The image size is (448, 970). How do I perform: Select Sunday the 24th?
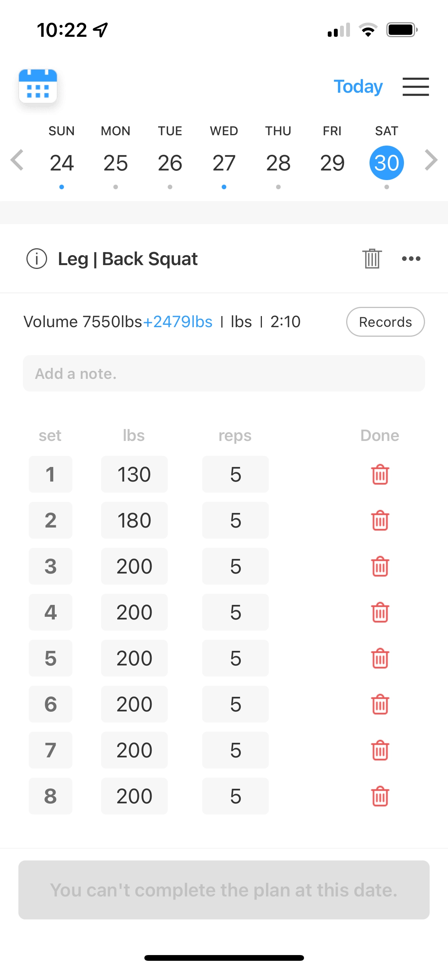(x=62, y=163)
